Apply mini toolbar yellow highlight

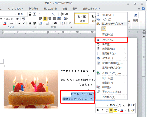click(x=115, y=110)
